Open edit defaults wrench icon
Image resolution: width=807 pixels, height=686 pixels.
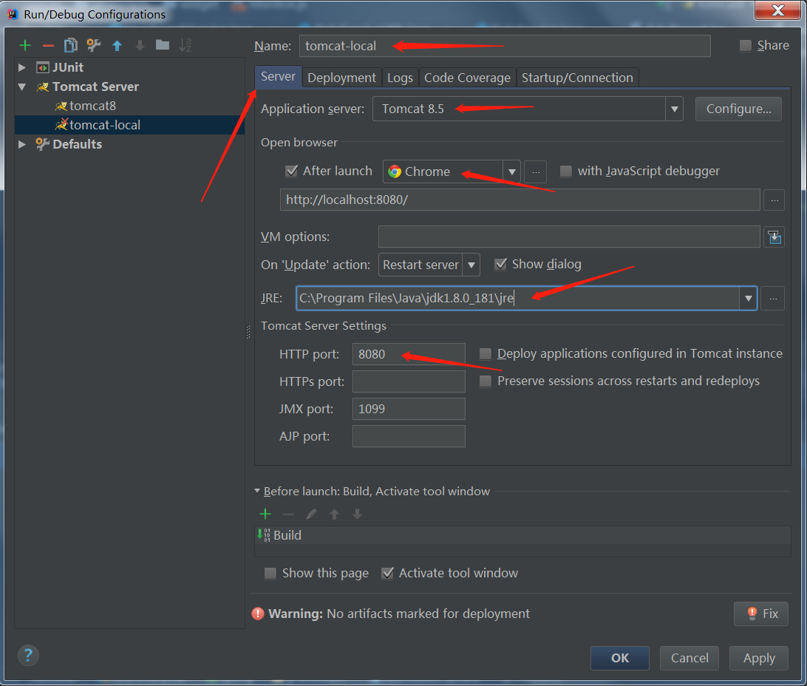pos(94,45)
